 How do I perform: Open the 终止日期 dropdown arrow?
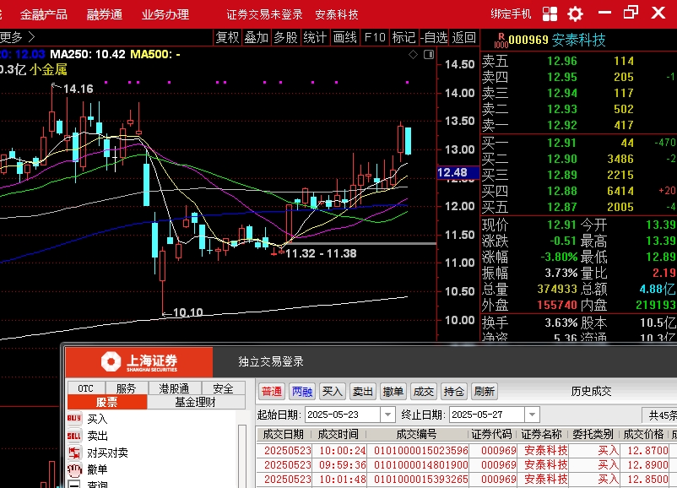[533, 415]
